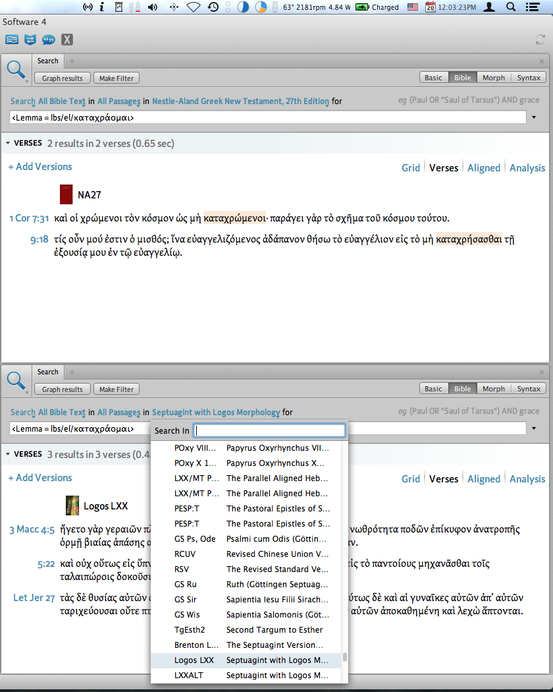The image size is (553, 692).
Task: Choose LXXALT Septuagint from the resource list
Action: (246, 676)
